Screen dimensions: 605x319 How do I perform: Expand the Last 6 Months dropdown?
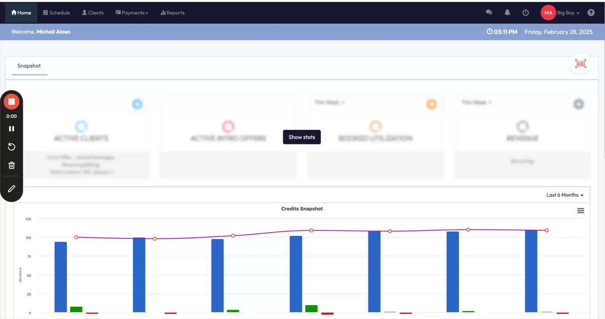(x=565, y=195)
